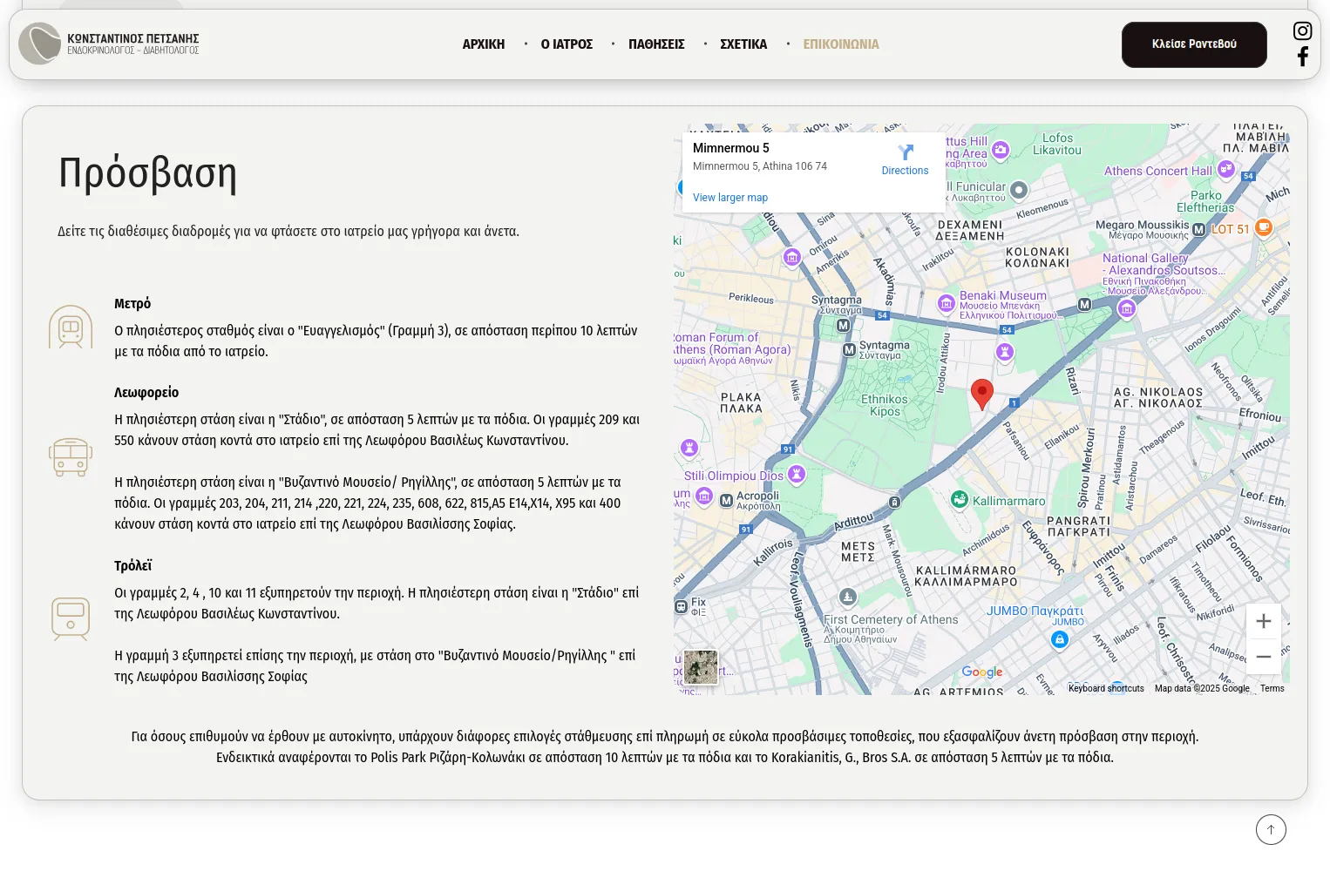Viewport: 1330px width, 871px height.
Task: Open the map Keyboard shortcuts
Action: pyautogui.click(x=1105, y=688)
